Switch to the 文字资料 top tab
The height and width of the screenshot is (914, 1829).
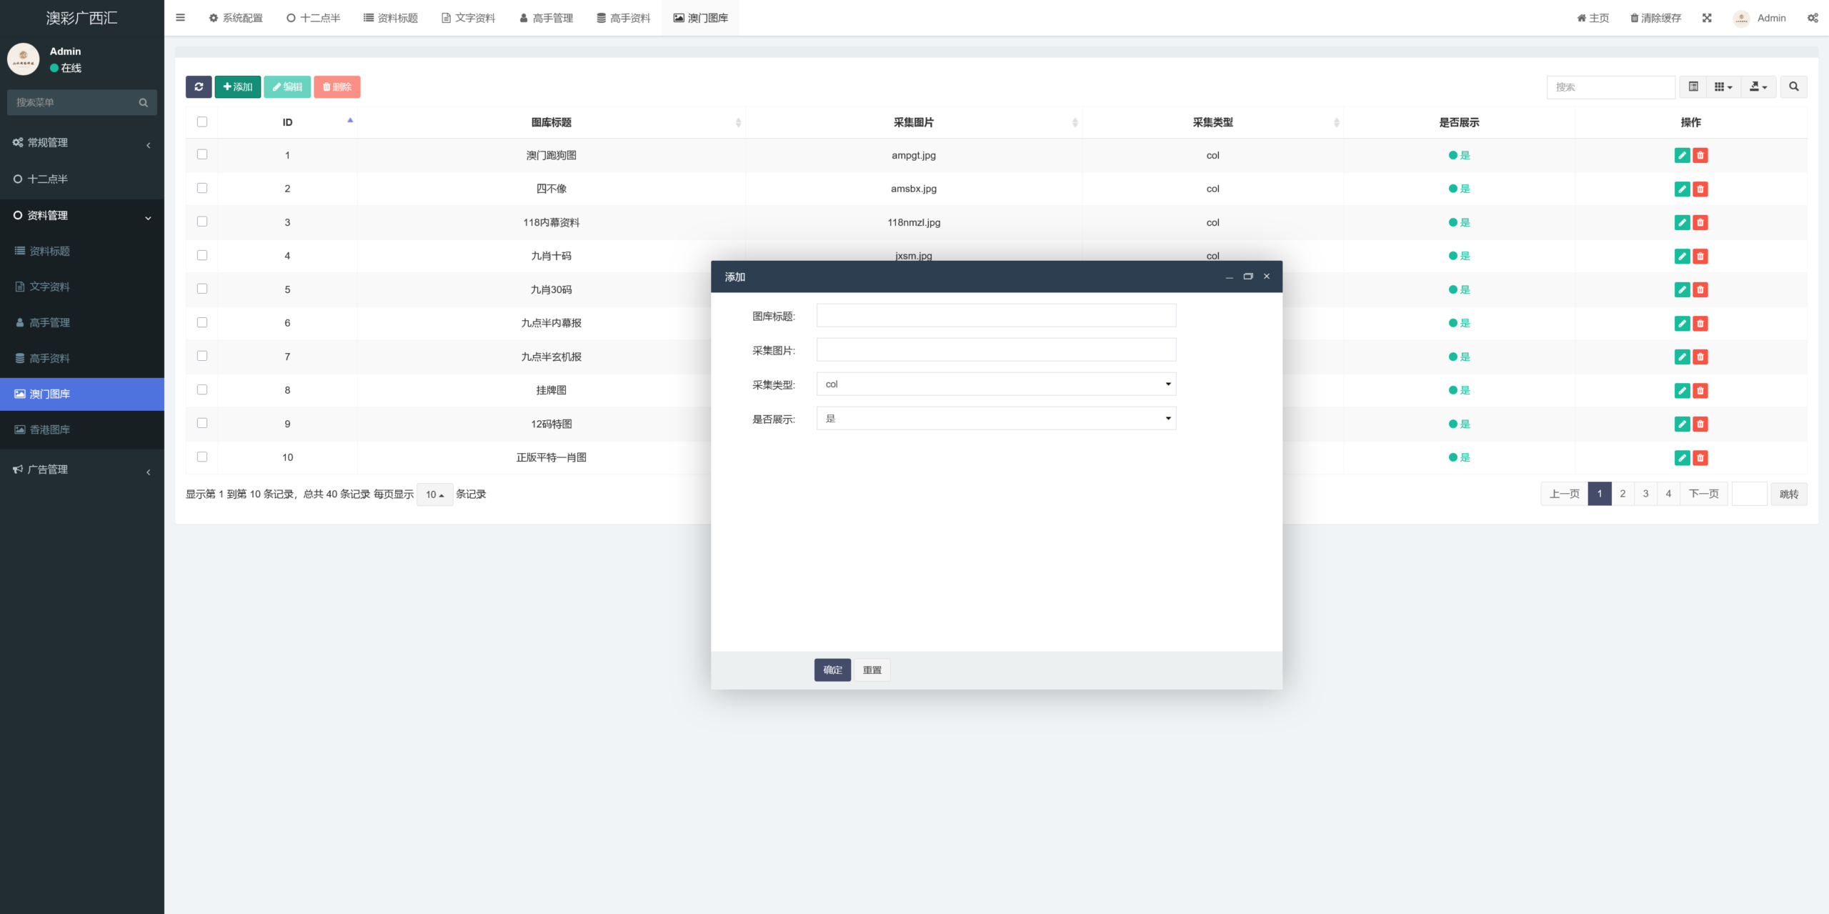(x=469, y=18)
